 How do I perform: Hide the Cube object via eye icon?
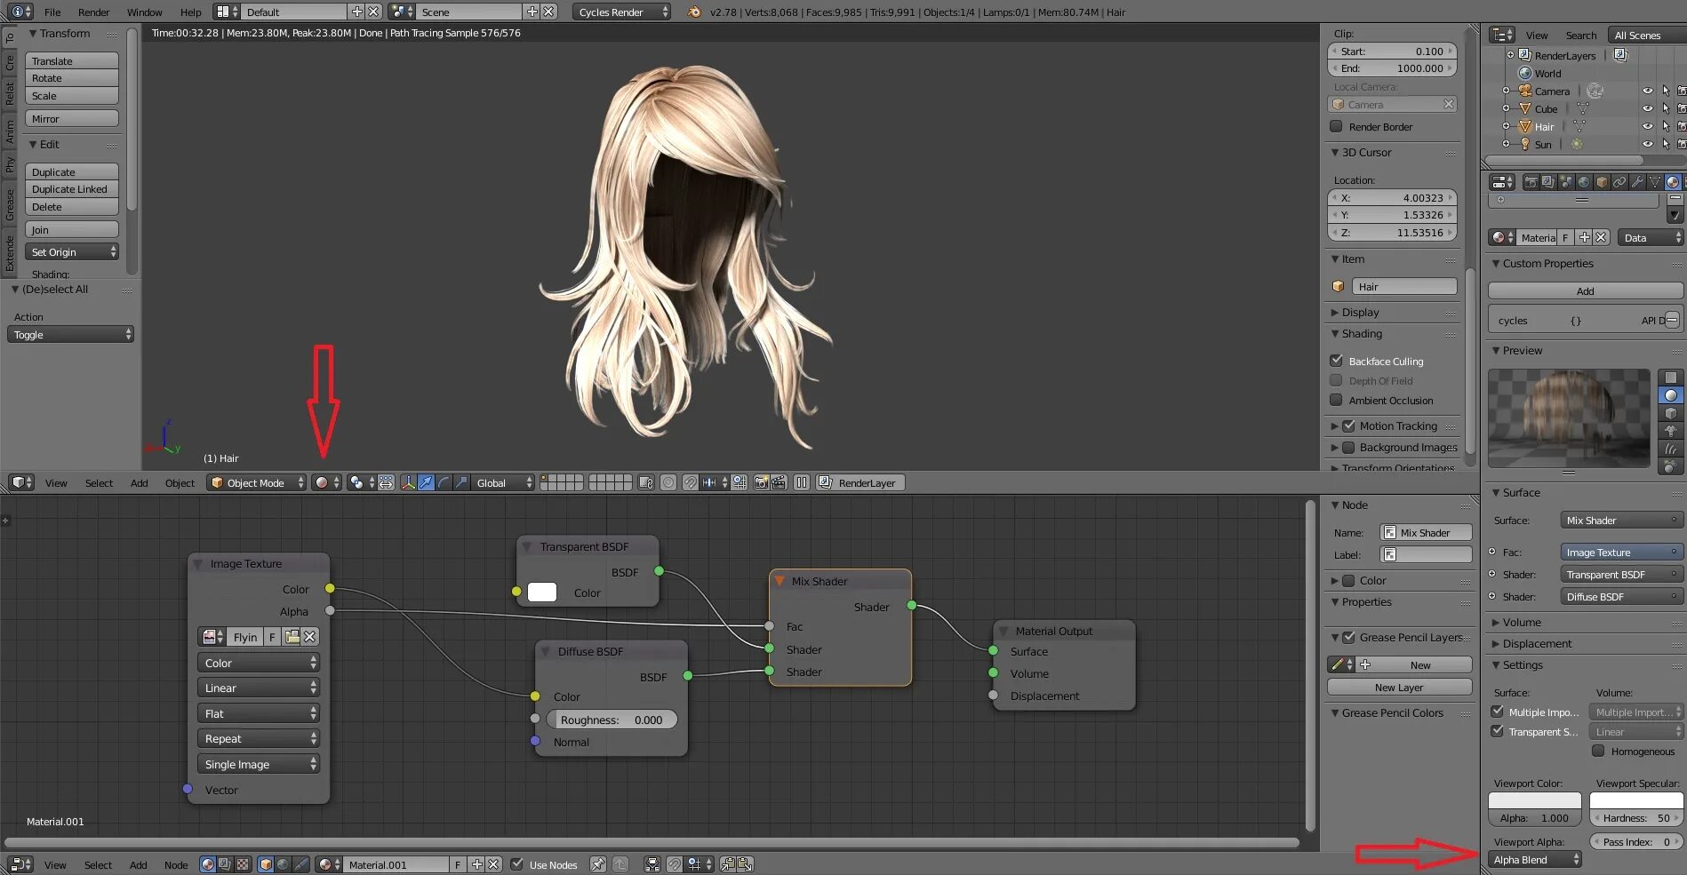[1647, 108]
